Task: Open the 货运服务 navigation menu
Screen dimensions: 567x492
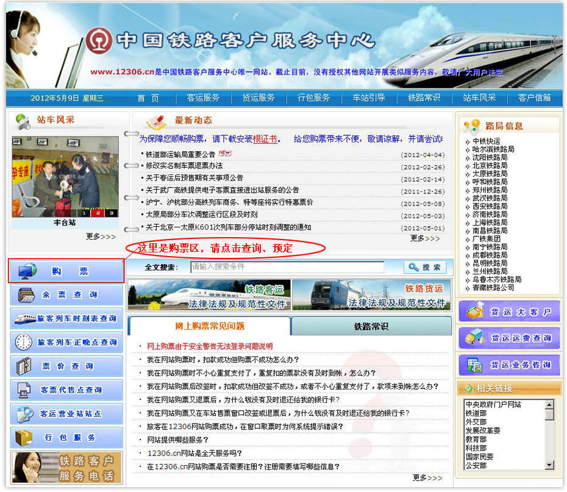Action: [x=258, y=98]
